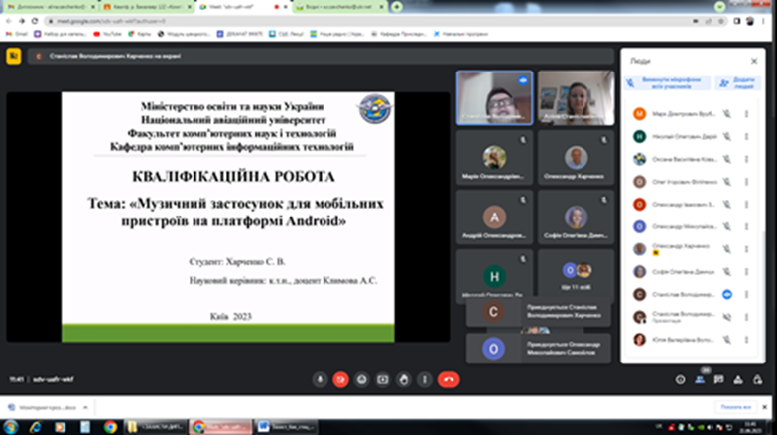Click the add people button in Люди panel
This screenshot has width=777, height=435.
(738, 83)
